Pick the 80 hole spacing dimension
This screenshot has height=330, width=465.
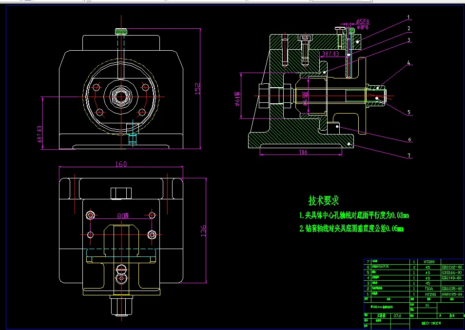123,216
